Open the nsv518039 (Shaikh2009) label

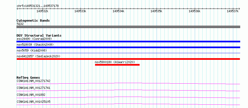35,45
